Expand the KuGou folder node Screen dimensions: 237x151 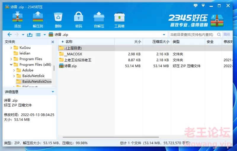point(11,48)
